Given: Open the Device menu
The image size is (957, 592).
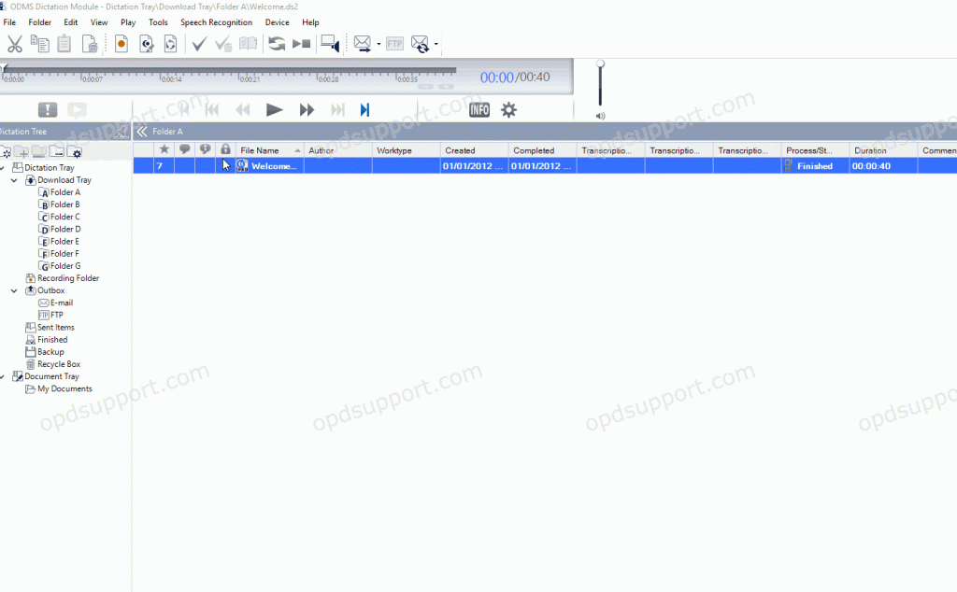Looking at the screenshot, I should pos(277,21).
